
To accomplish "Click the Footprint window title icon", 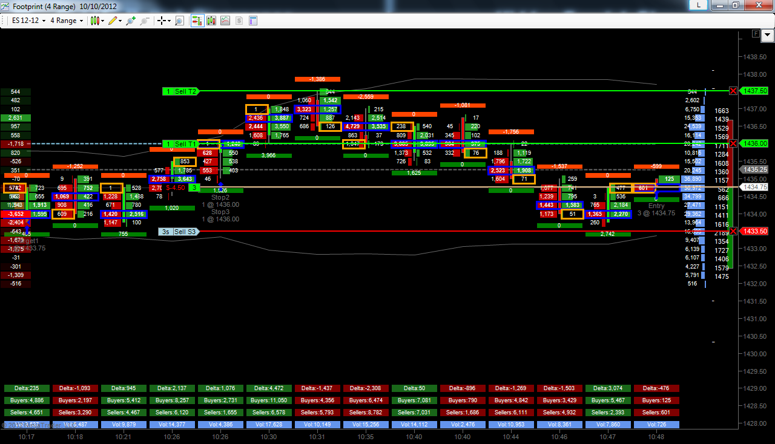I will 6,6.
